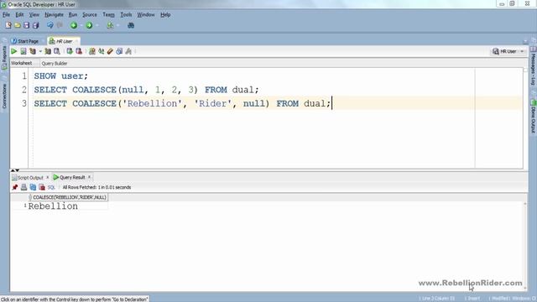Open the Reports side panel
This screenshot has height=302, width=537.
click(x=4, y=57)
